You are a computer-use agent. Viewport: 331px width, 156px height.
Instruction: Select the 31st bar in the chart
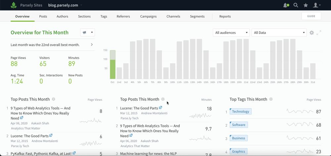pos(313,71)
